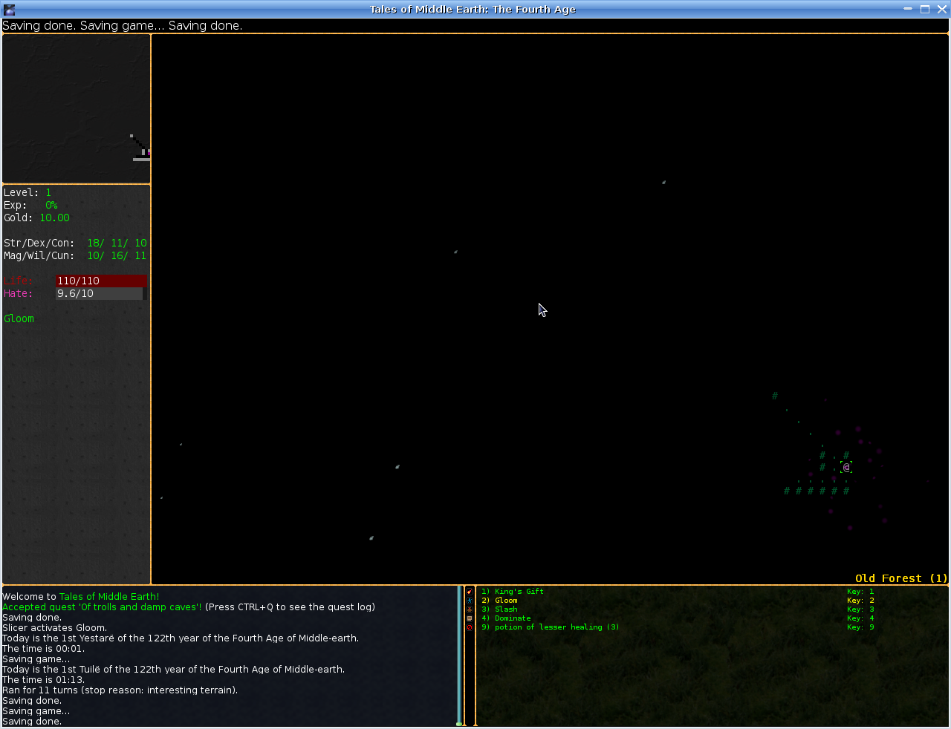
Task: Click the message log scrollbar
Action: [x=459, y=656]
